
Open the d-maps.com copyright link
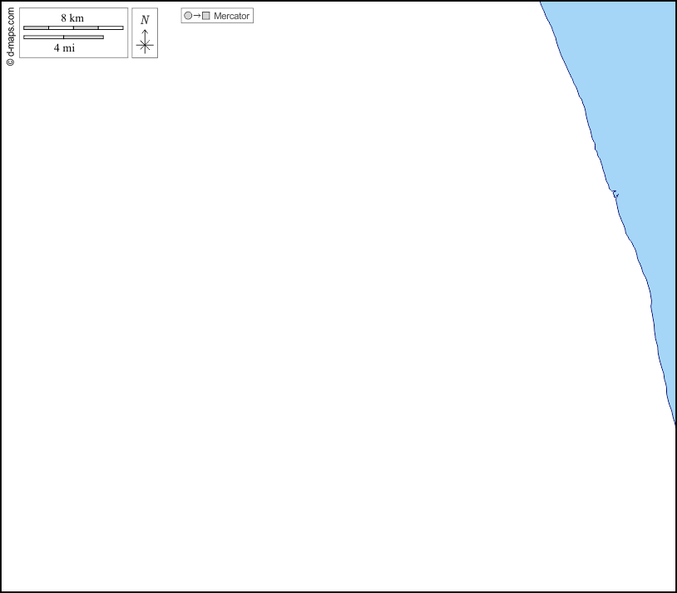click(10, 37)
